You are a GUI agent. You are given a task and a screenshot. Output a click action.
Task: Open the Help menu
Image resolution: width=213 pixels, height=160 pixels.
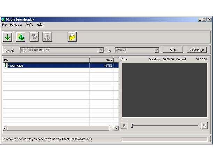[40, 25]
